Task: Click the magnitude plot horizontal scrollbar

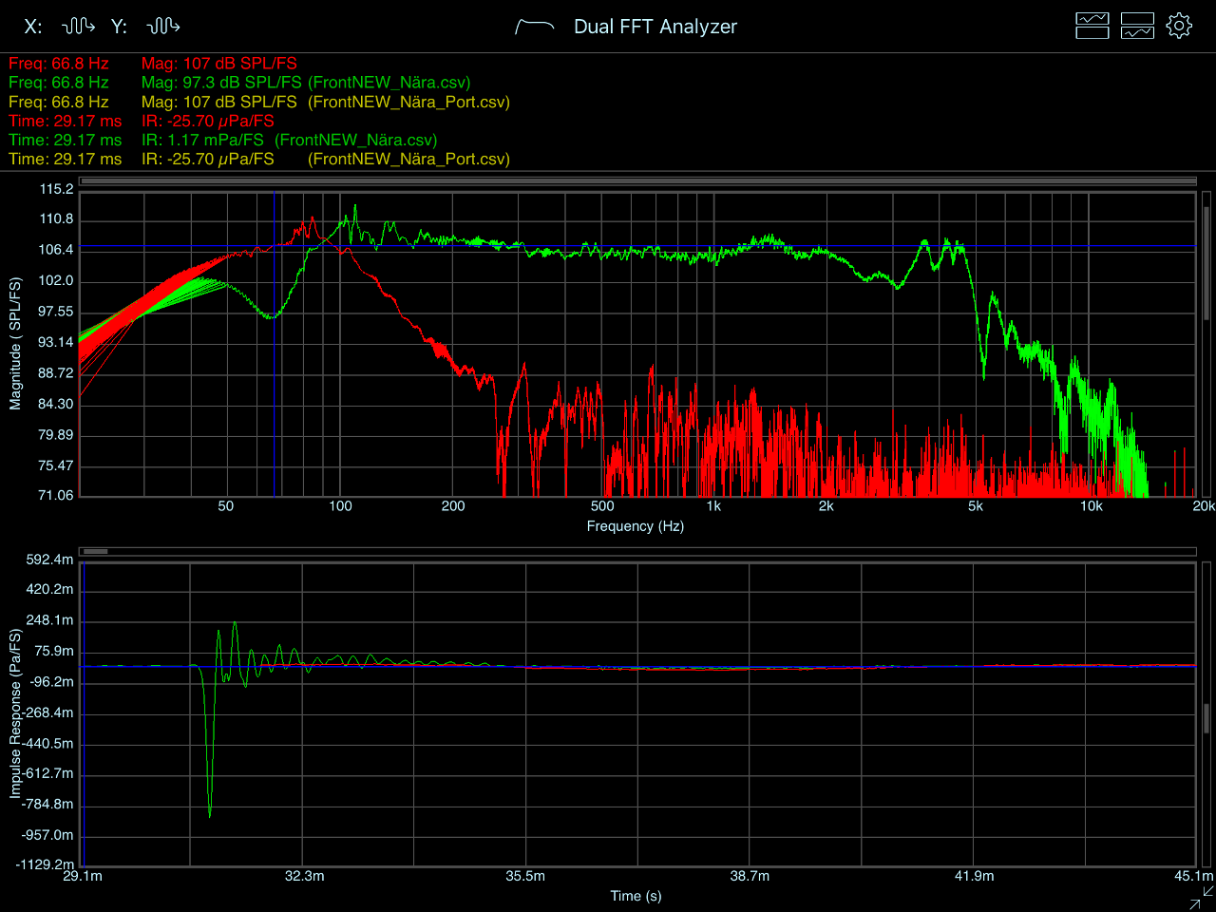Action: (637, 181)
